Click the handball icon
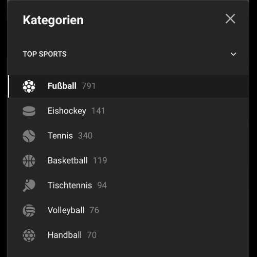Screen dimensions: 257x257 [x=29, y=235]
